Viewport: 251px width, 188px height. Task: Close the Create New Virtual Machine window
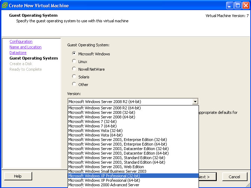(246, 6)
